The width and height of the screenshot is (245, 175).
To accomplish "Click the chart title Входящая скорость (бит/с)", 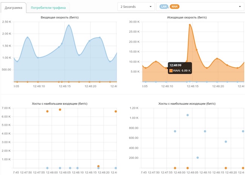I will click(60, 17).
